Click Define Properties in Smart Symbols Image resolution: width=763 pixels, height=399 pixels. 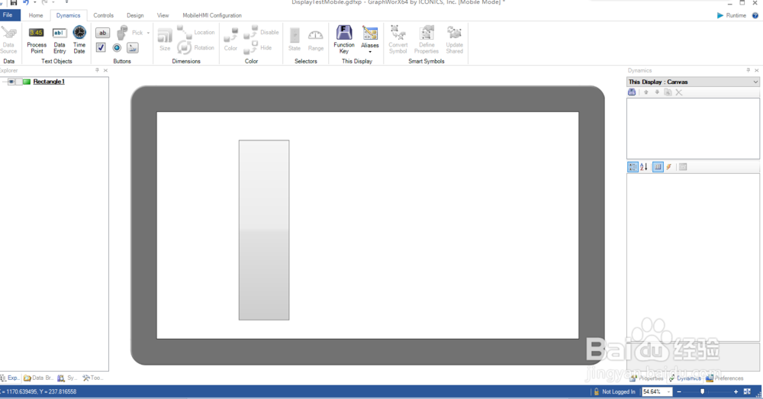click(x=427, y=40)
